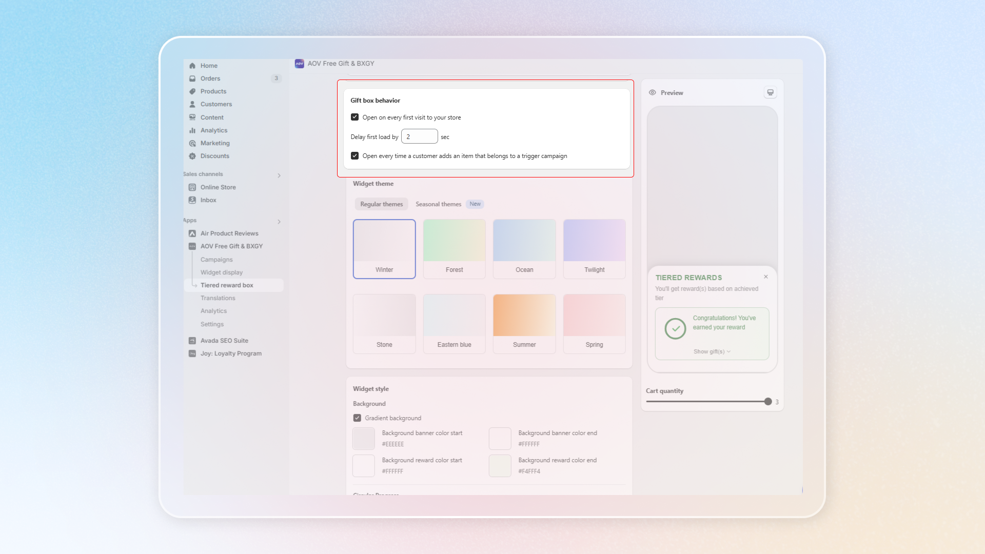Click the Products tag icon
The image size is (985, 554).
[192, 91]
